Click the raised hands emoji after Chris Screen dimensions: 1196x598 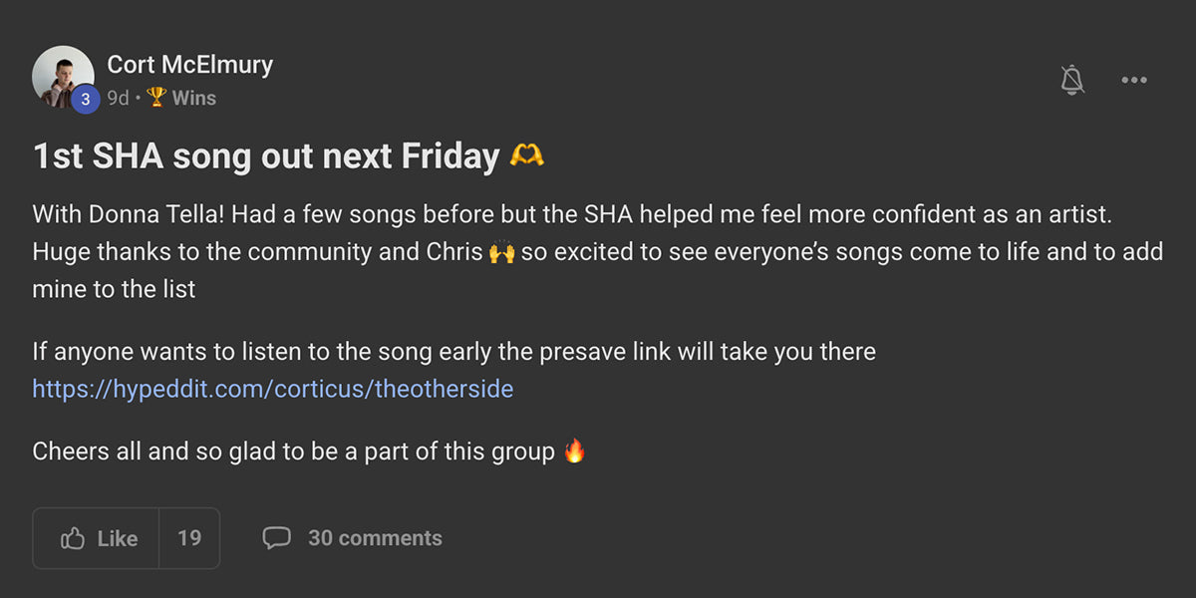(x=501, y=252)
